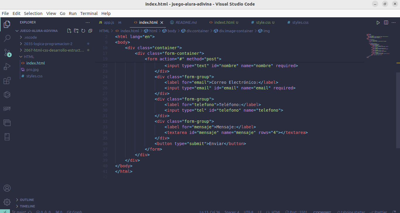Click Prettier in the status bar
Screen dimensions: 400x213
coord(378,212)
